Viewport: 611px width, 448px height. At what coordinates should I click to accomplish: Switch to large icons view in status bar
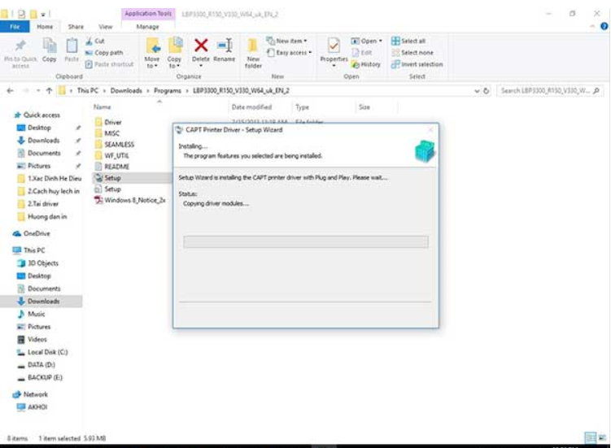(x=601, y=438)
